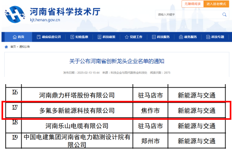The image size is (232, 149).
Task: Open the 首页 nav item
Action: click(18, 37)
